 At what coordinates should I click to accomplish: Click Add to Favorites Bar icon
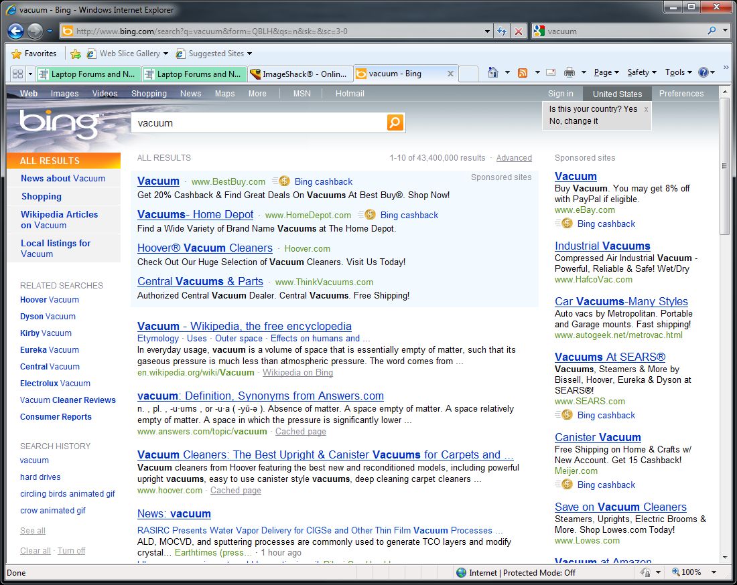[x=76, y=54]
